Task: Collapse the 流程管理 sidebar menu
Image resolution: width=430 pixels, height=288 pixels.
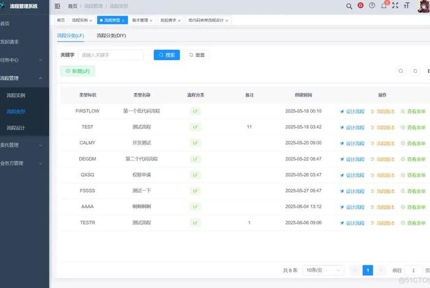Action: click(x=23, y=78)
